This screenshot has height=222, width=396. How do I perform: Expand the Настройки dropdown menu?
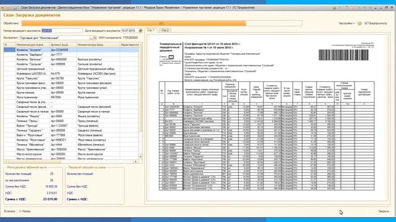coord(346,23)
